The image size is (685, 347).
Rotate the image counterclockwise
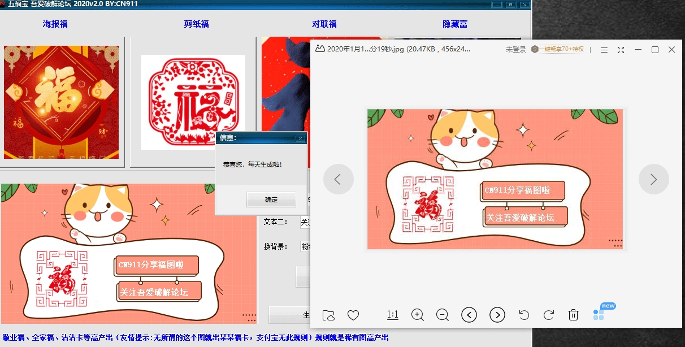tap(524, 315)
